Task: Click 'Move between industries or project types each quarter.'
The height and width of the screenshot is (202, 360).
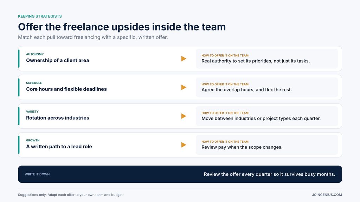Action: coord(261,119)
